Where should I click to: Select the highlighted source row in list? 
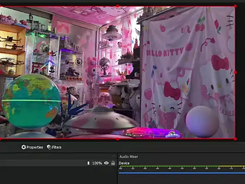coord(58,163)
